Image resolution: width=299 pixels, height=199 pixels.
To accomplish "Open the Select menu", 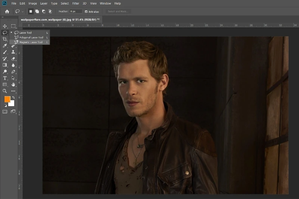I will point(65,3).
